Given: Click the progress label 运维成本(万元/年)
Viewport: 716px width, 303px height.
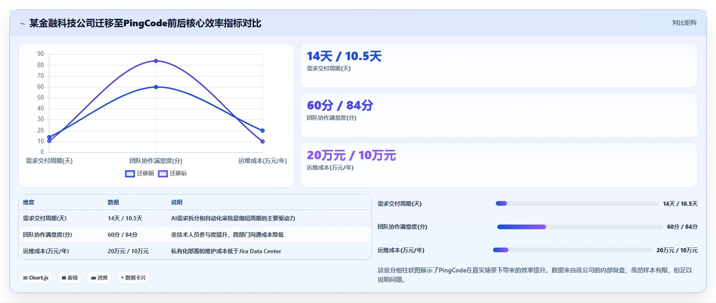Looking at the screenshot, I should [x=401, y=250].
